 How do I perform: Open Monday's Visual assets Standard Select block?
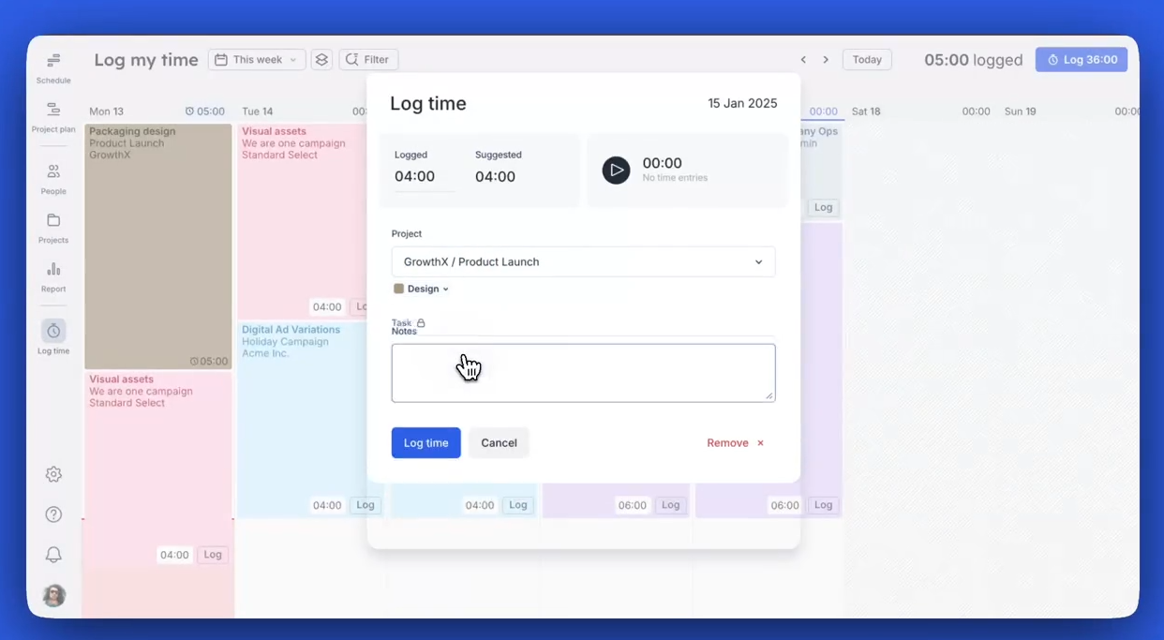pyautogui.click(x=158, y=469)
